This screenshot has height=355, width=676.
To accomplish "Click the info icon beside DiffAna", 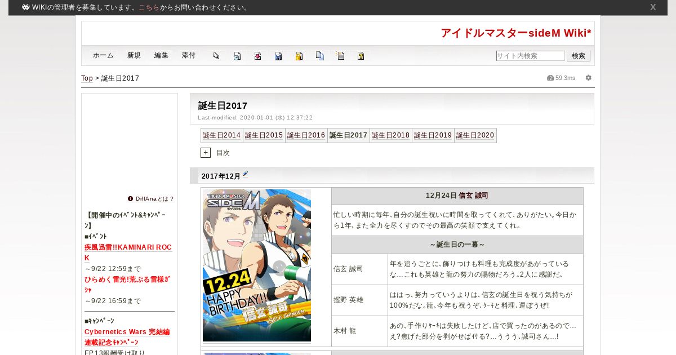I will 131,198.
